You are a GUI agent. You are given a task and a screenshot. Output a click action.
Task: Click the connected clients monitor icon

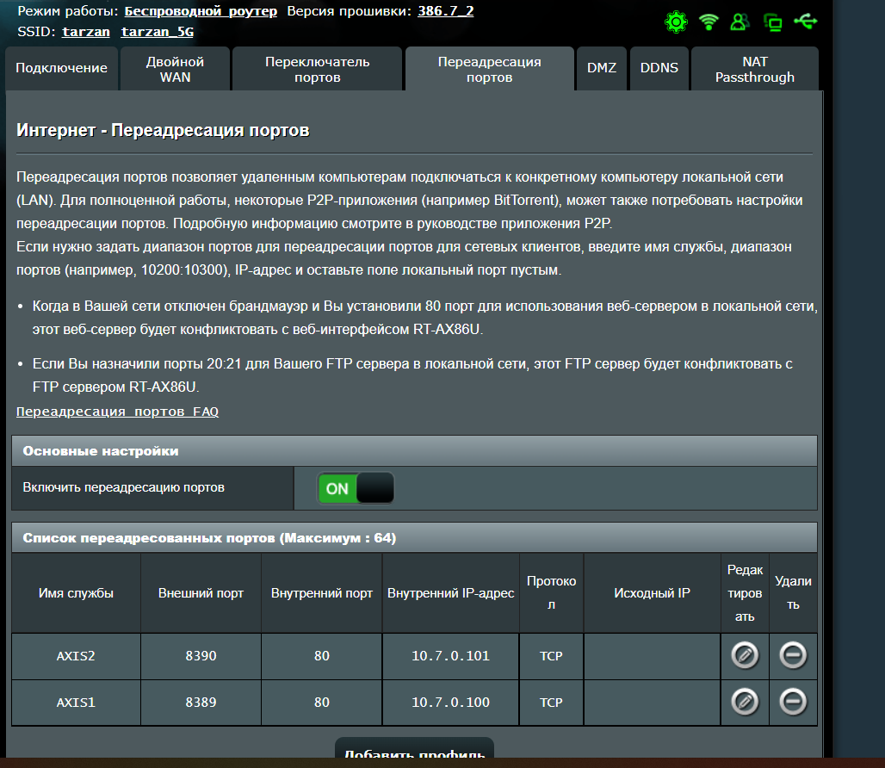point(772,22)
